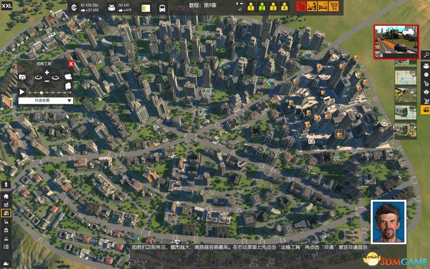Click the 42 438 286 money balance
Screen dimensions: 430x269
pyautogui.click(x=89, y=5)
